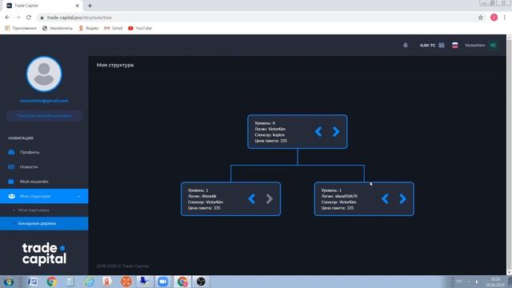Click the root node card VictorKim
The image size is (512, 288).
coord(297,131)
